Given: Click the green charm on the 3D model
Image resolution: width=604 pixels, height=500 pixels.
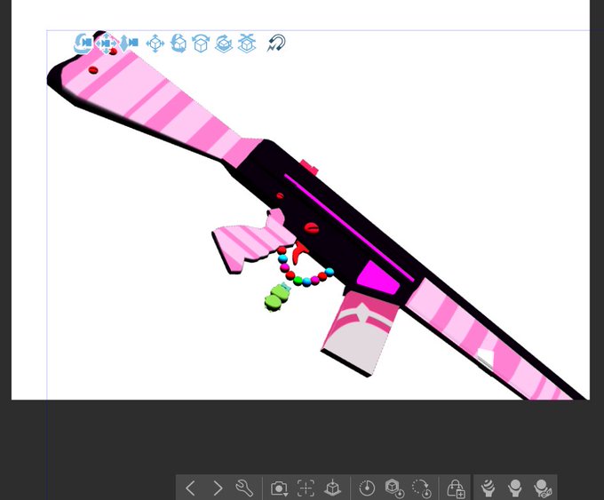Looking at the screenshot, I should click(277, 298).
